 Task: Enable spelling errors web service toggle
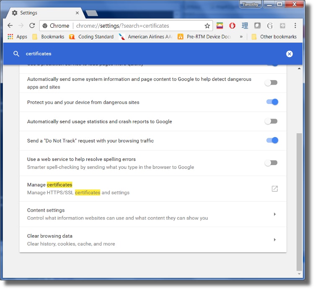click(x=271, y=163)
